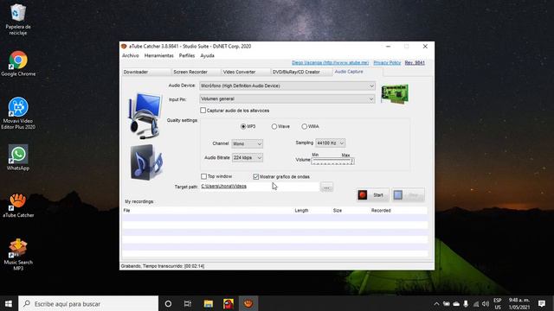Open Movavi Video Editor Plus 2020 shortcut
554x311 pixels.
tap(18, 113)
